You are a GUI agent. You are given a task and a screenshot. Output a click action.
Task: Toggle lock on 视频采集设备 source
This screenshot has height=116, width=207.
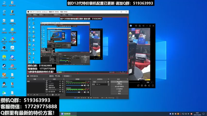(x=63, y=89)
